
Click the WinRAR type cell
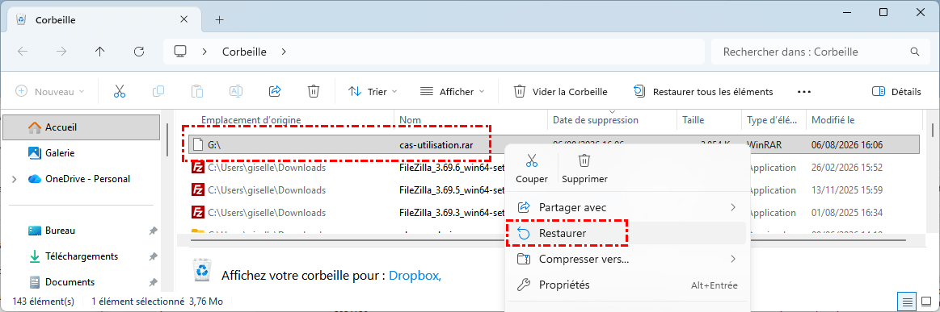764,144
